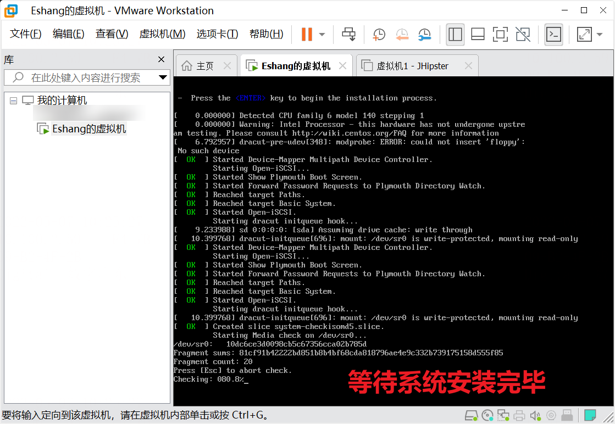Open the 选项卡(T) menu
The width and height of the screenshot is (615, 424).
[x=217, y=34]
